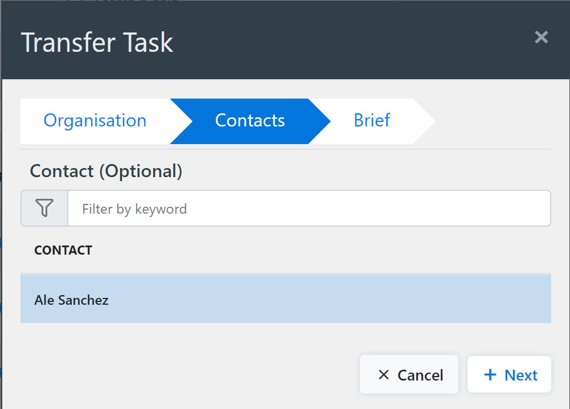The image size is (570, 409).
Task: Click inside the Filter by keyword field
Action: (228, 208)
